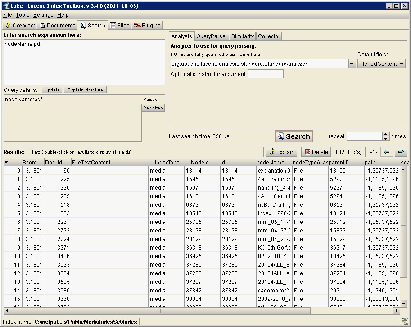Decrease the repeat count spinner
This screenshot has height=327, width=411.
[385, 138]
